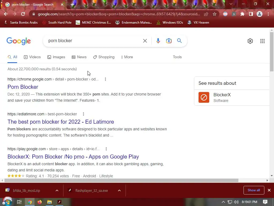Open downloaded flashplayer_32_sa.exe file
The height and width of the screenshot is (206, 274).
92,191
